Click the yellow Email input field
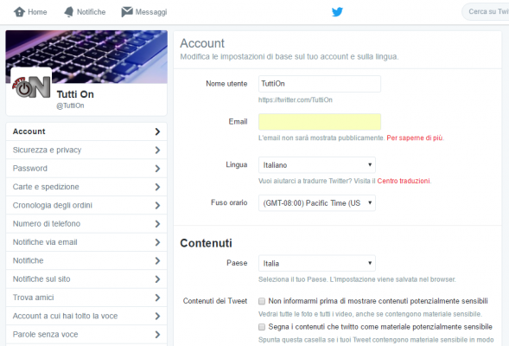 320,122
